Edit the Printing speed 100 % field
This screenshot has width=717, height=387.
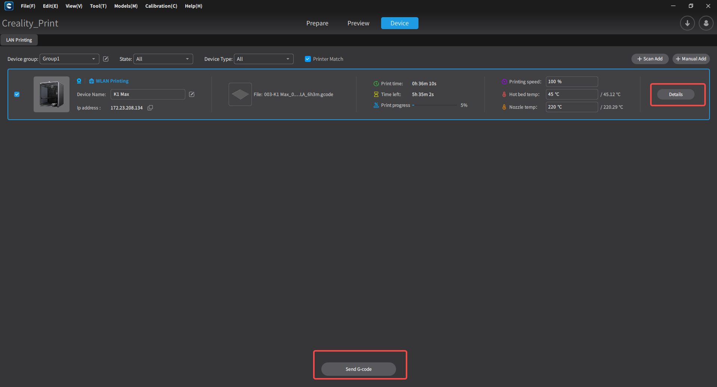coord(572,82)
